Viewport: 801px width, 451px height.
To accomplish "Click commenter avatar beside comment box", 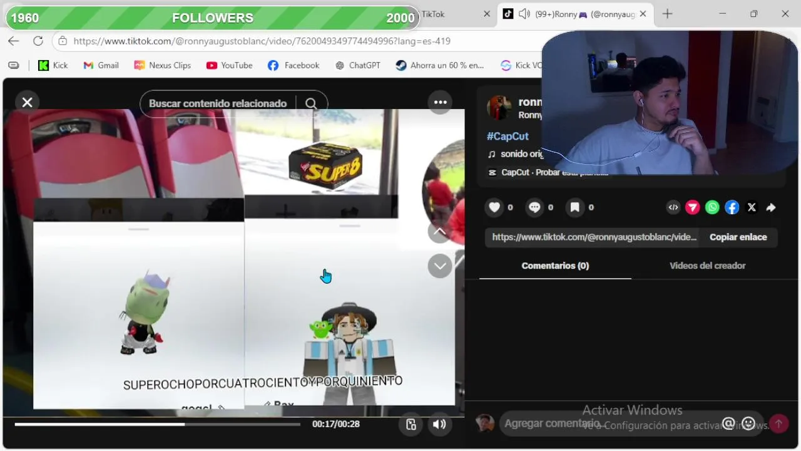I will (x=485, y=423).
